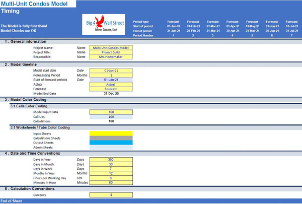Click the Model start date value cell
The height and width of the screenshot is (204, 302).
click(x=111, y=71)
